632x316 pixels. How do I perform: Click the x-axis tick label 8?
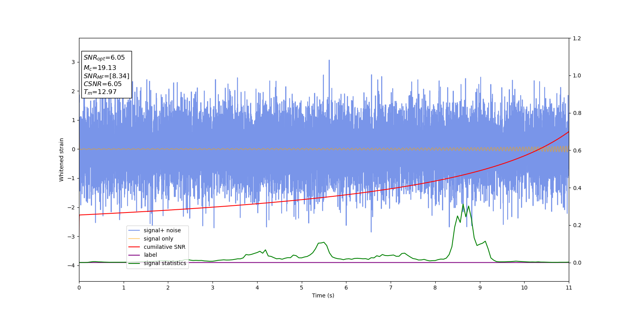(435, 288)
